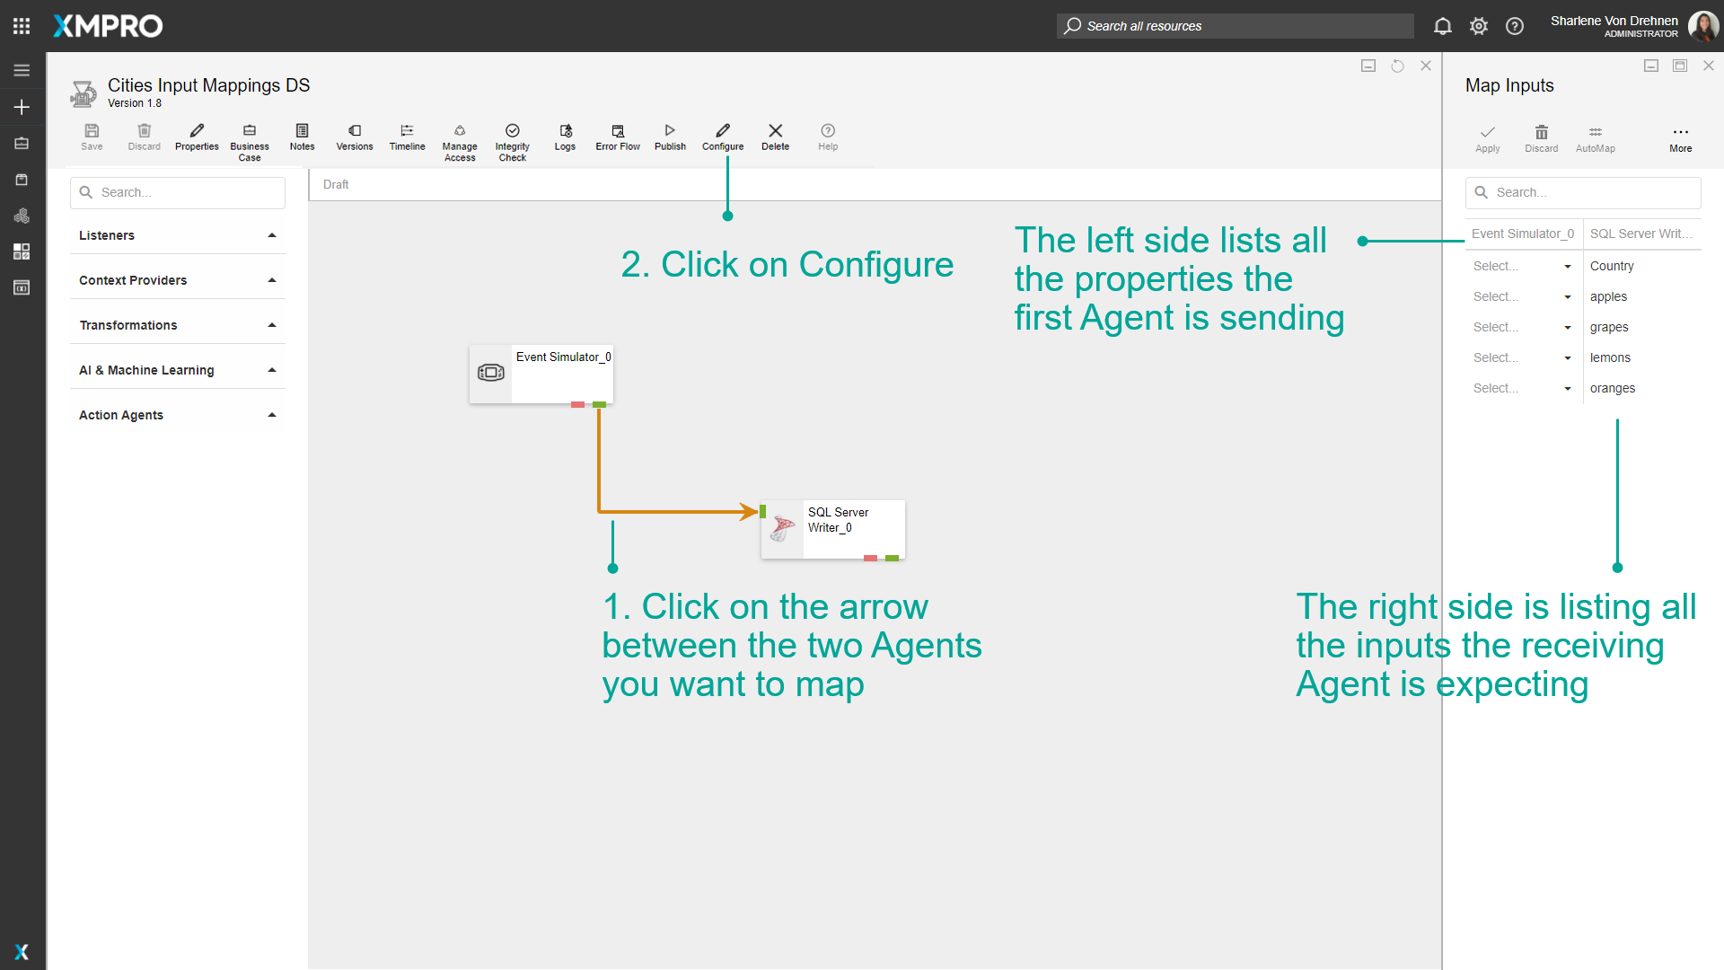The image size is (1724, 970).
Task: Publish the data stream
Action: point(669,137)
